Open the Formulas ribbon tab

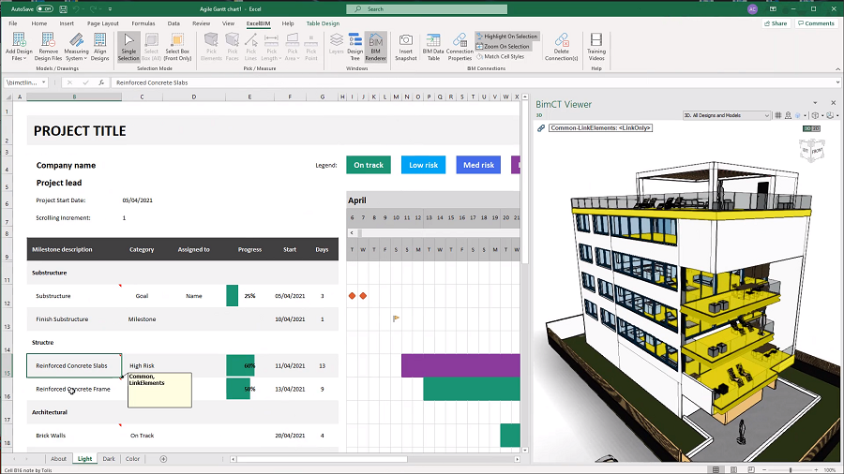[x=143, y=22]
